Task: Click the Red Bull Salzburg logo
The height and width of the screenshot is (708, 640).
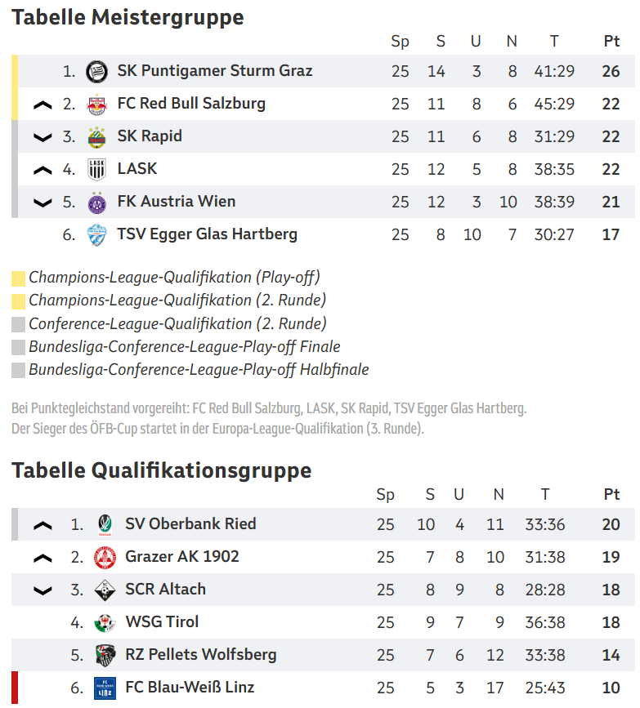Action: pyautogui.click(x=96, y=105)
